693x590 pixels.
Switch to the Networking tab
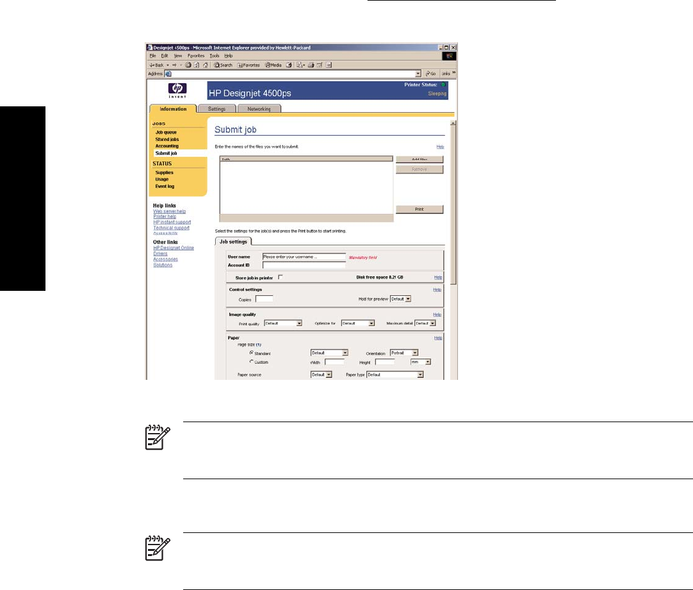click(x=259, y=109)
